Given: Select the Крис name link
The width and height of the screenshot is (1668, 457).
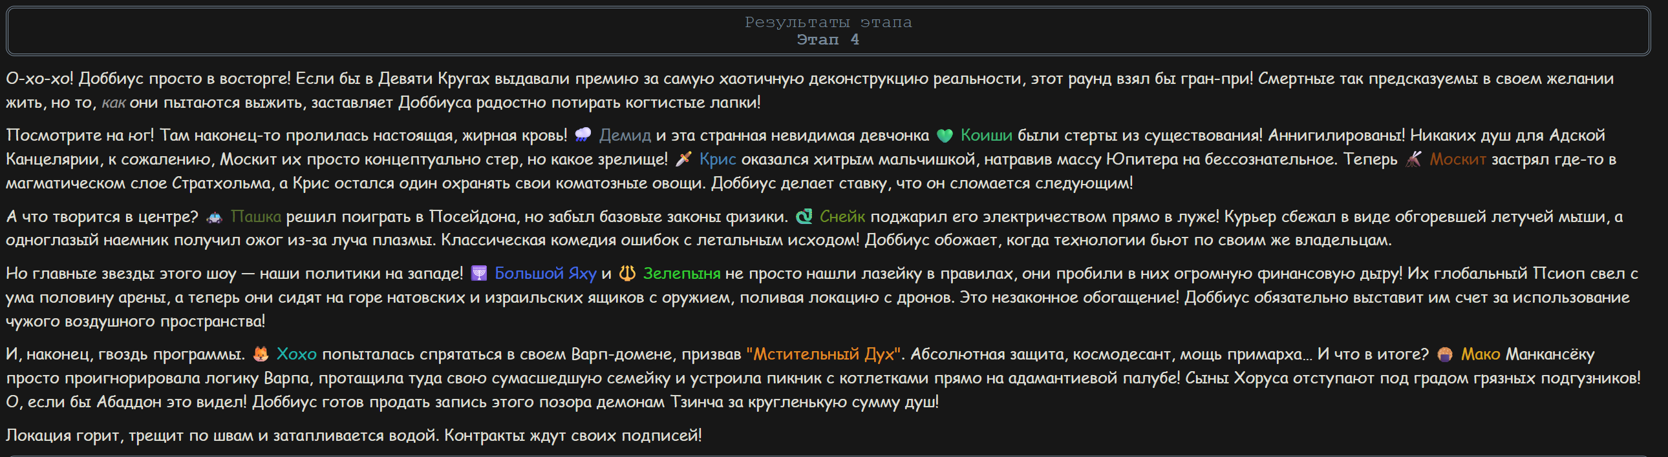Looking at the screenshot, I should tap(718, 159).
